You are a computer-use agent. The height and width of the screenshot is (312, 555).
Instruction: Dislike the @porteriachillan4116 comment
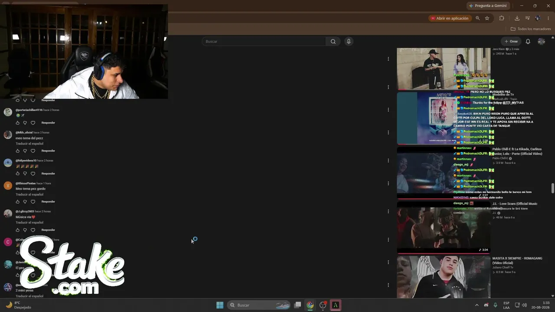coord(25,123)
